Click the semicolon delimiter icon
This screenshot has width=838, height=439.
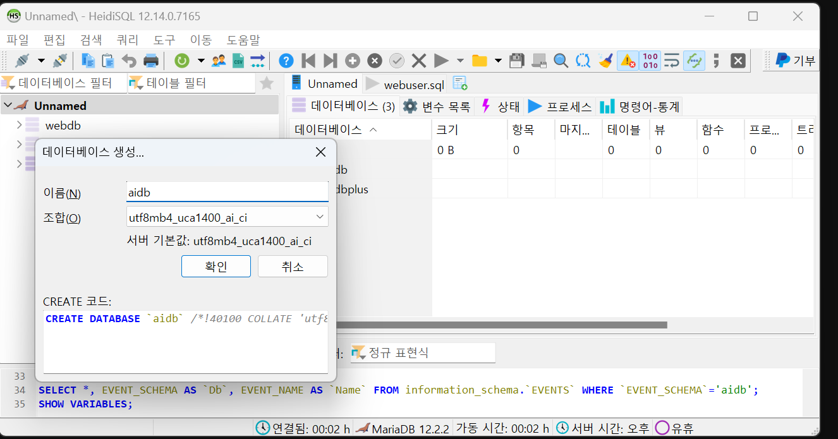(x=716, y=61)
